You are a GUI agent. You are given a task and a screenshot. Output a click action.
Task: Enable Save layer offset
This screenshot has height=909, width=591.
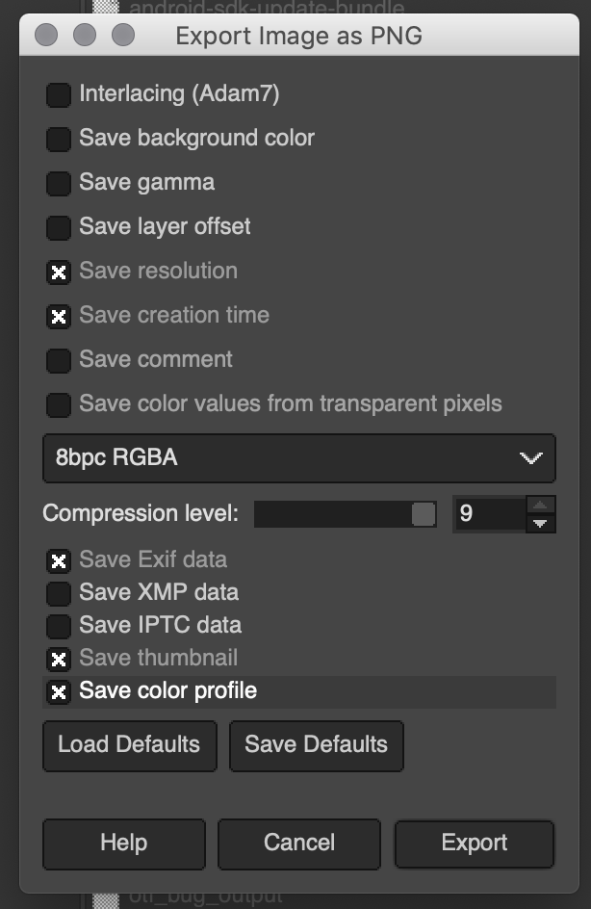pyautogui.click(x=59, y=227)
